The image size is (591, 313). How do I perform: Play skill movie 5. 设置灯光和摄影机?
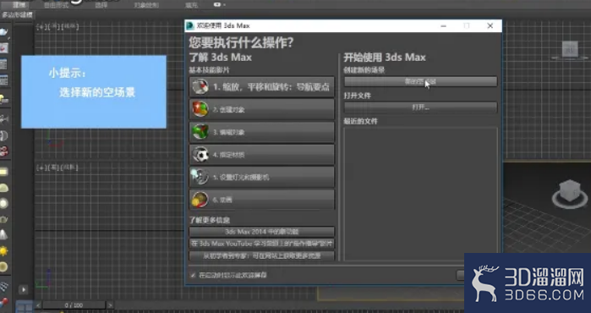tap(262, 177)
